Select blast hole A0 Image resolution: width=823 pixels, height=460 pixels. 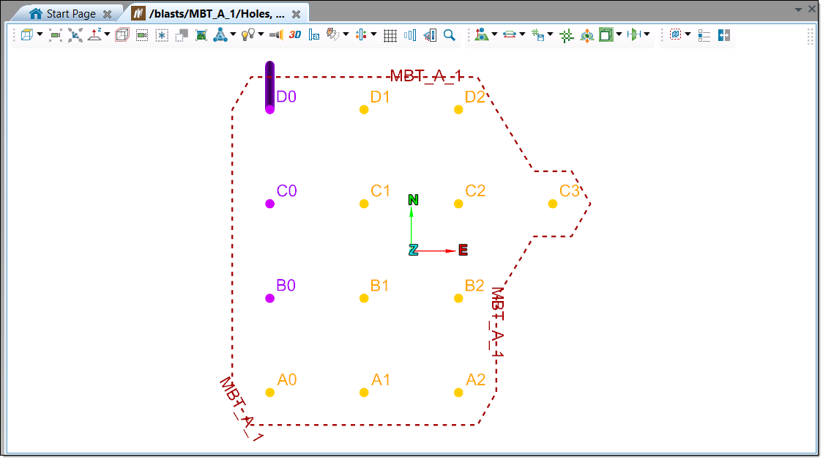[269, 393]
